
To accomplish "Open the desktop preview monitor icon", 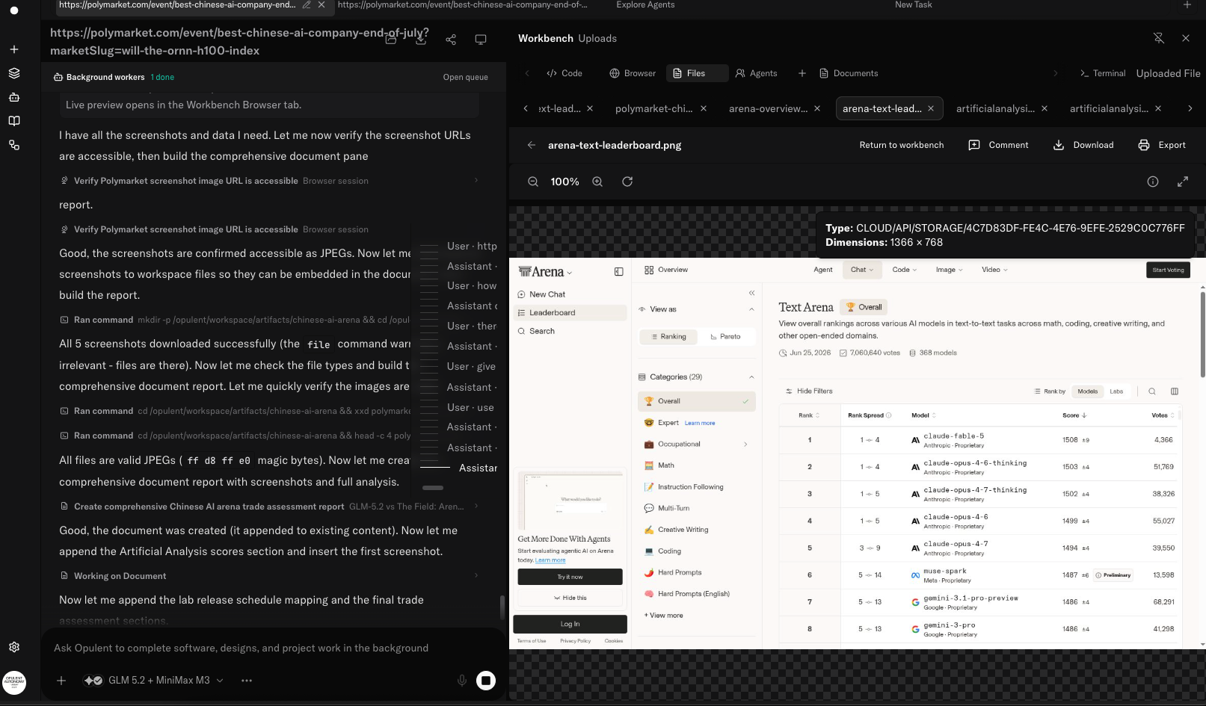I will tap(481, 40).
